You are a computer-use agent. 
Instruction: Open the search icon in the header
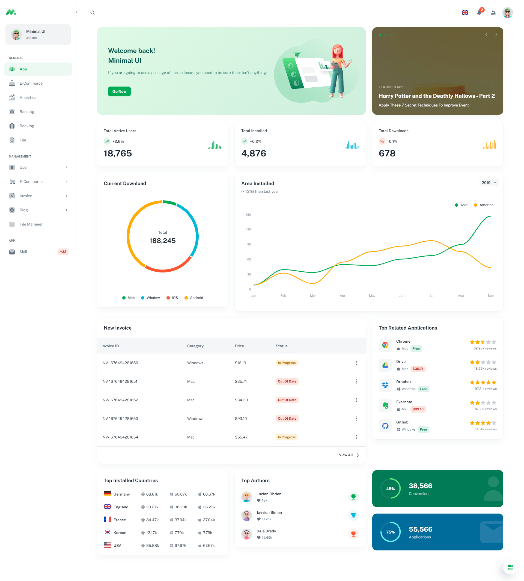point(93,12)
